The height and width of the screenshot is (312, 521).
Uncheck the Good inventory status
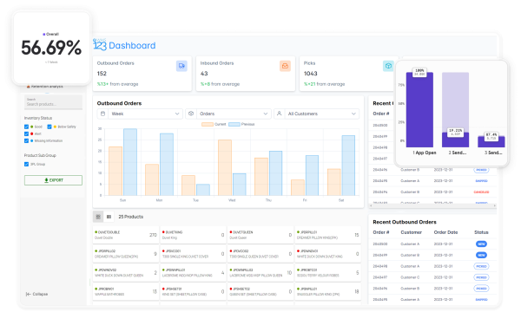(x=26, y=127)
